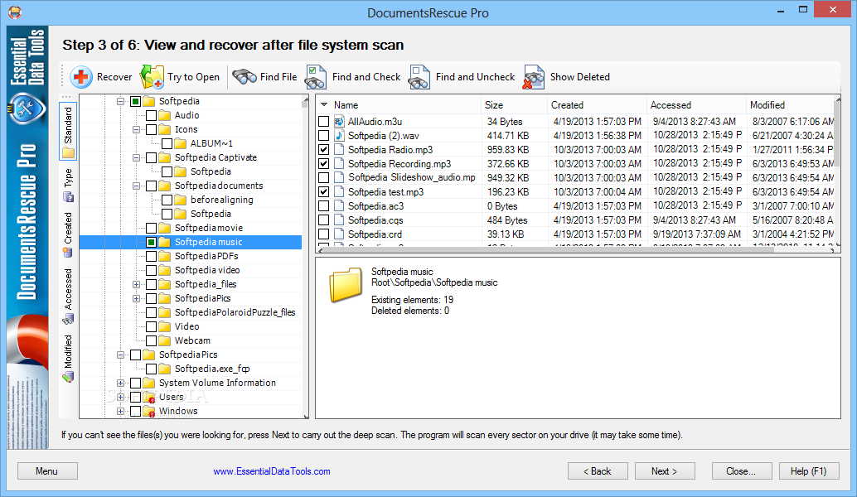Proceed with the Next button
Screen dimensions: 857x497
665,471
